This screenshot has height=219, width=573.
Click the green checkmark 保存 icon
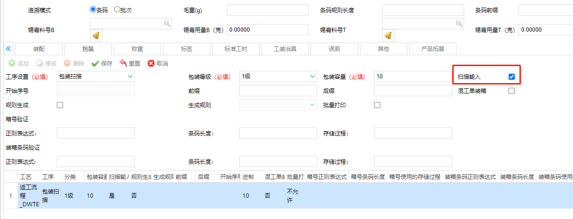(95, 63)
